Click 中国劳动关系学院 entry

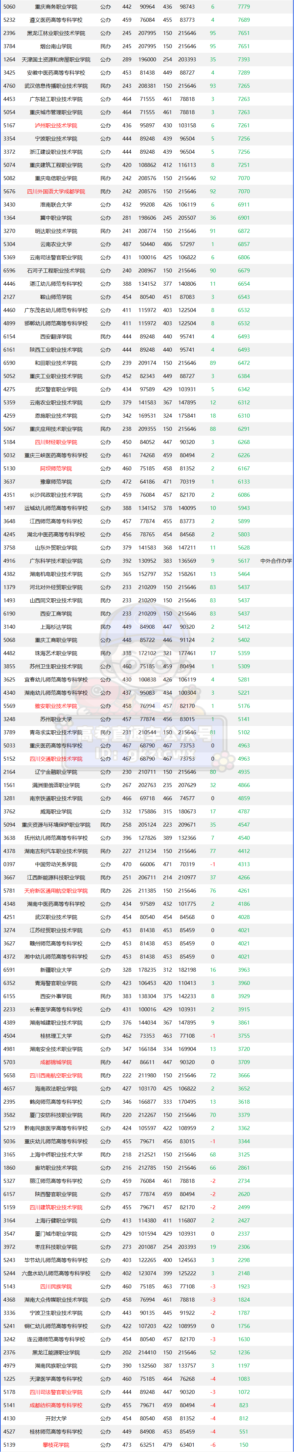pyautogui.click(x=56, y=864)
